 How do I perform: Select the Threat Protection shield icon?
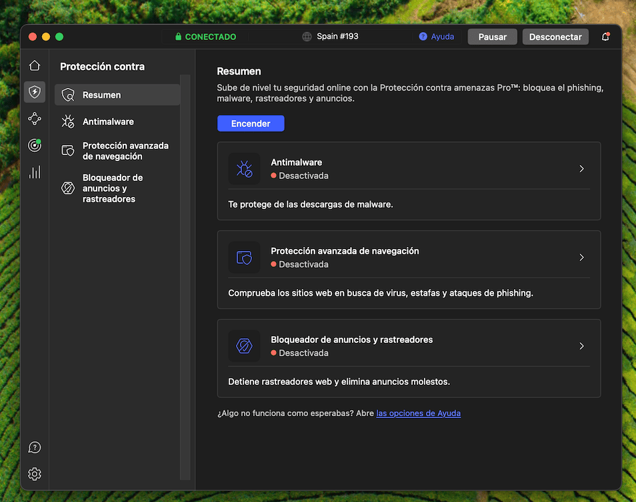pos(35,92)
